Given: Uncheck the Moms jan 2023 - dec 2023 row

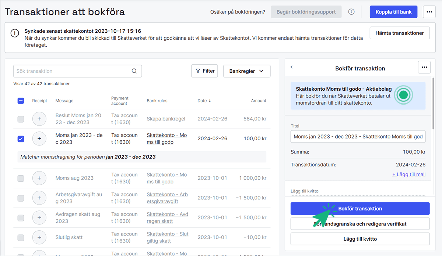Looking at the screenshot, I should 21,139.
